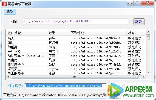Click artist cell 五月天
Image resolution: width=156 pixels, height=100 pixels.
(53, 43)
